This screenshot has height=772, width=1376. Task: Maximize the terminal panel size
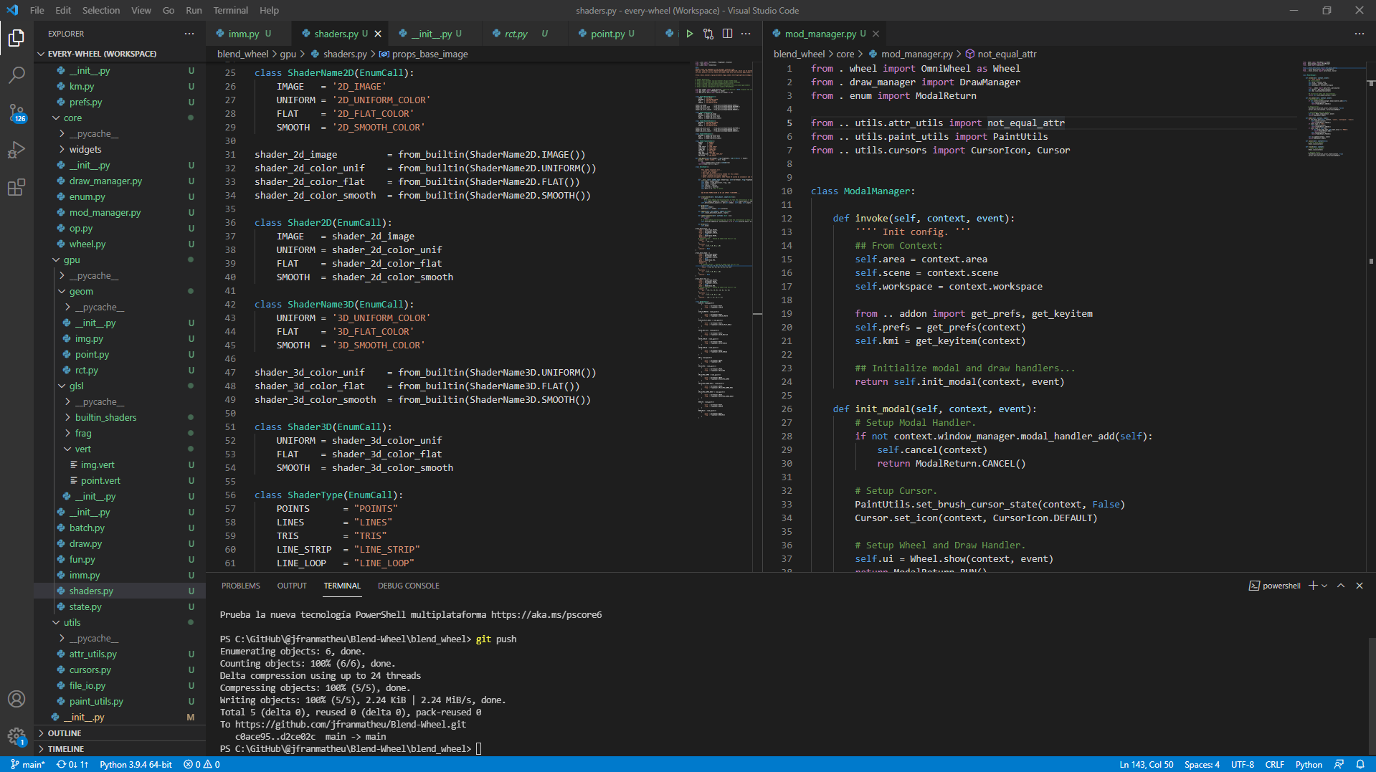(1341, 586)
